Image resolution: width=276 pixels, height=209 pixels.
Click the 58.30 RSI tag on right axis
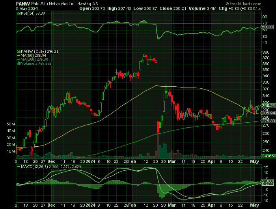pos(267,27)
